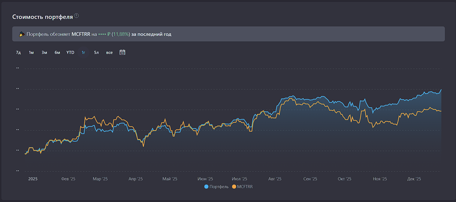This screenshot has width=456, height=202.
Task: Toggle Портфель series via legend label
Action: click(x=219, y=187)
